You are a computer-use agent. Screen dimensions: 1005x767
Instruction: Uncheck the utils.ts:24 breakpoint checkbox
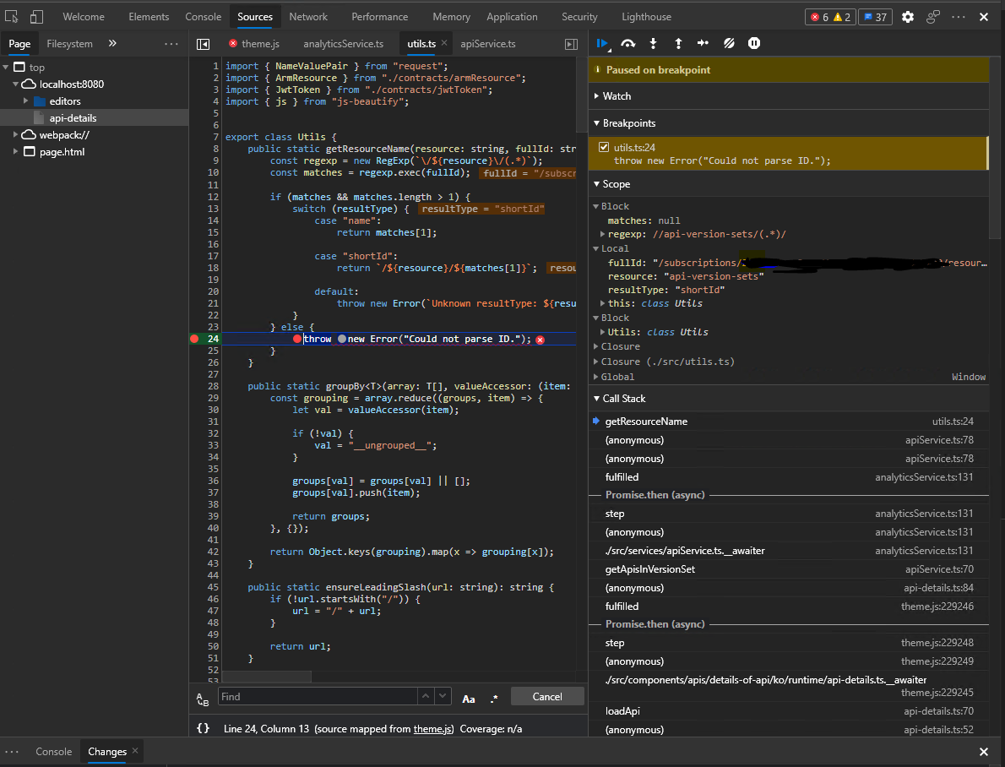pos(604,147)
